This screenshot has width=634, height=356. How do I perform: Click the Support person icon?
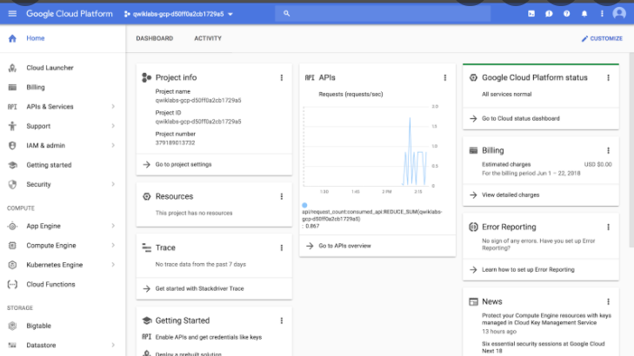(x=12, y=126)
